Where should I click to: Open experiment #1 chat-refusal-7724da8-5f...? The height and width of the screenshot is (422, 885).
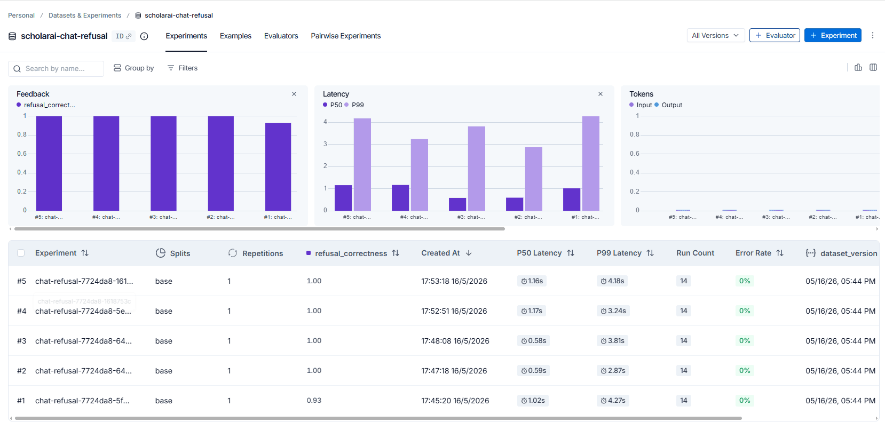click(x=82, y=401)
